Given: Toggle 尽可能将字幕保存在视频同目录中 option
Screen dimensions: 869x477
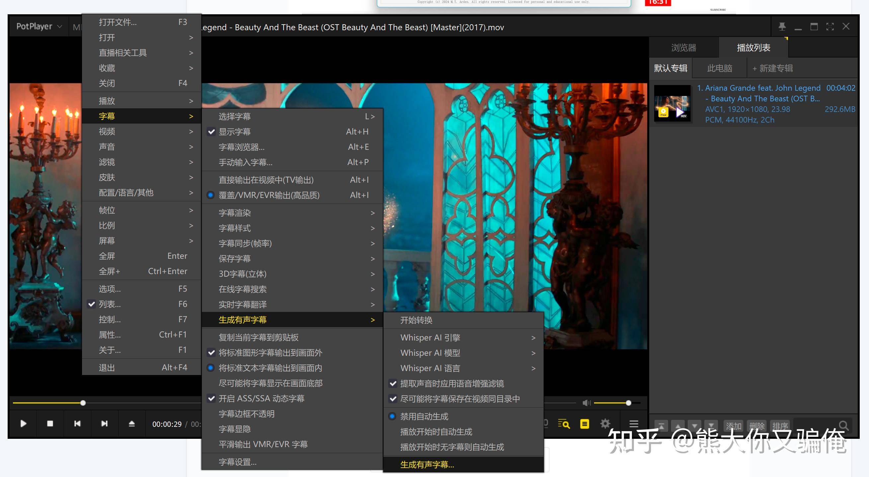Looking at the screenshot, I should coord(464,399).
